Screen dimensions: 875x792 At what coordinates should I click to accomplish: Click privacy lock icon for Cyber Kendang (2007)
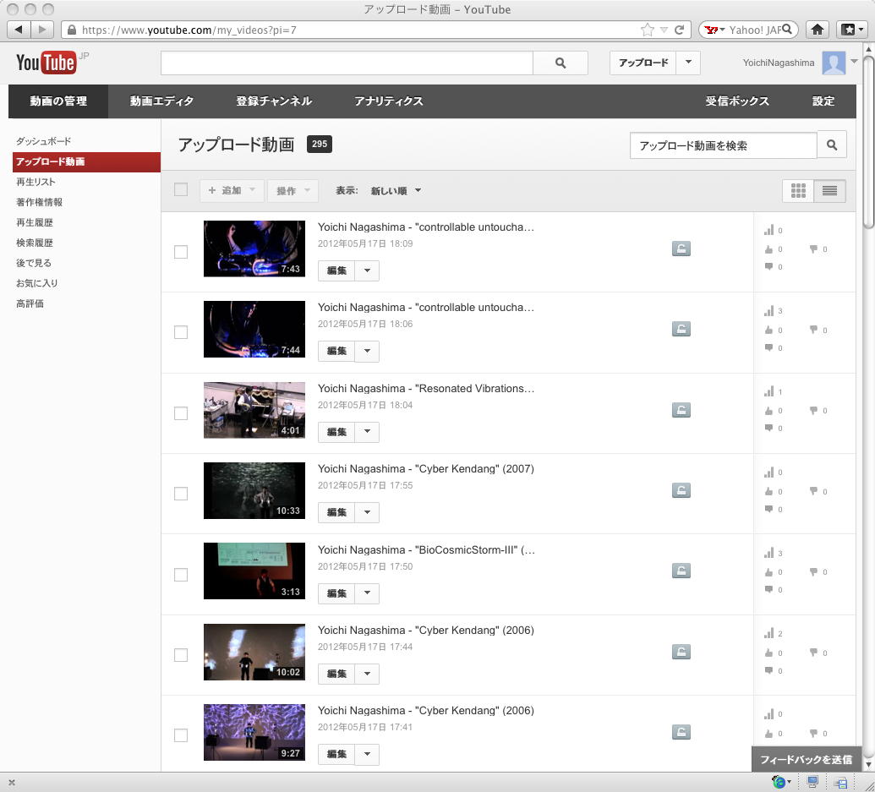(x=681, y=490)
